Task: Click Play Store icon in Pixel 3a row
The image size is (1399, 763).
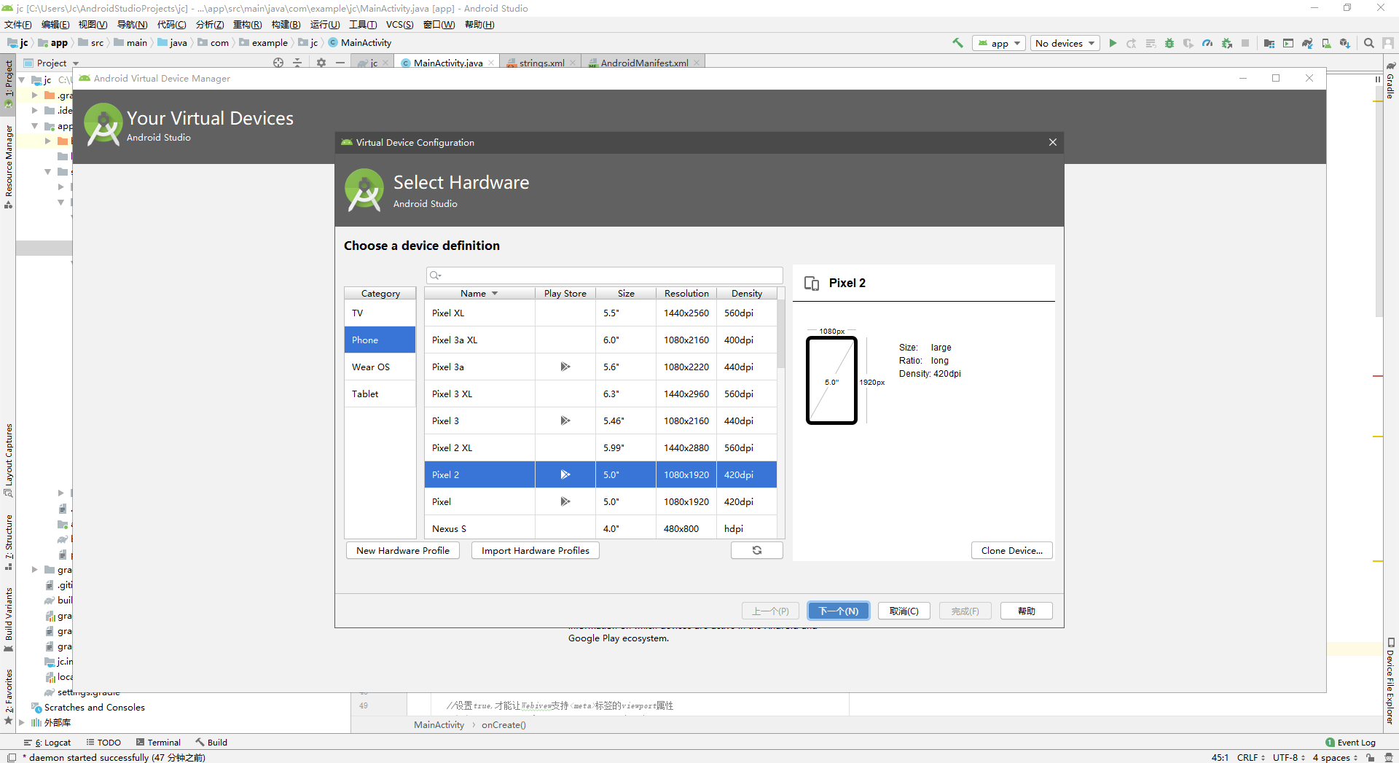Action: point(565,367)
